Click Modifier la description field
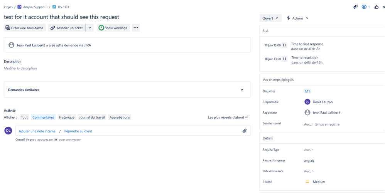385x193 pixels. click(x=20, y=69)
